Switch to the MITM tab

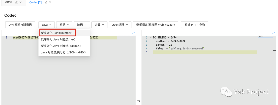tap(8, 2)
